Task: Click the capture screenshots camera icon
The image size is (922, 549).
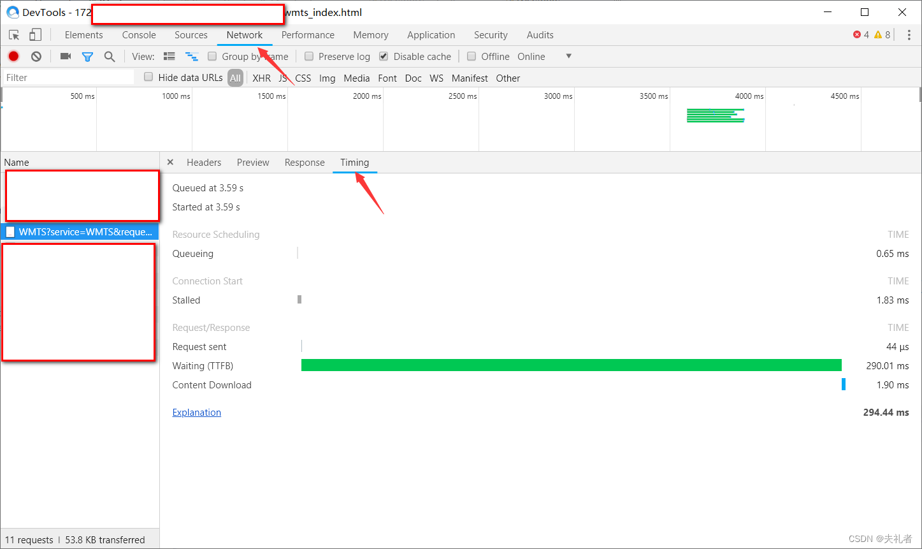Action: click(x=66, y=56)
